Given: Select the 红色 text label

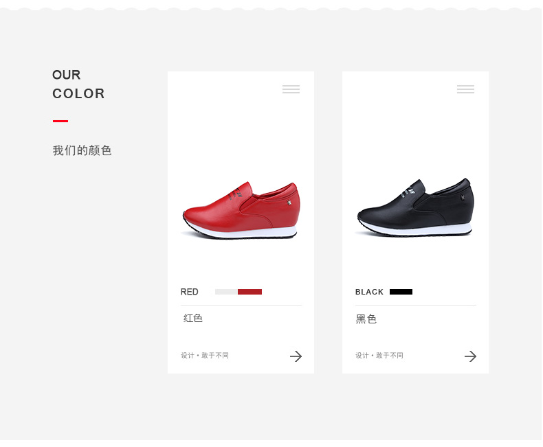Looking at the screenshot, I should point(193,319).
